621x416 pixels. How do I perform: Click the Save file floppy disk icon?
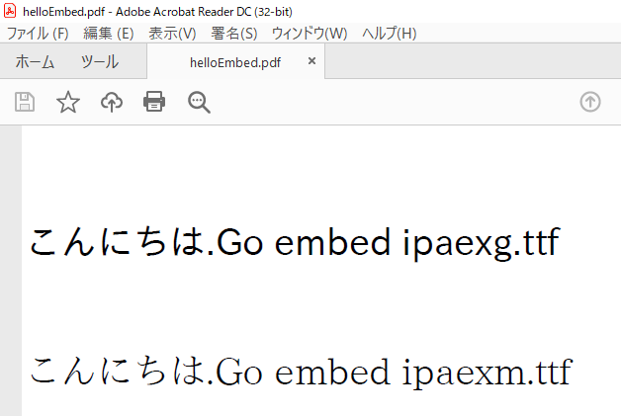tap(25, 102)
